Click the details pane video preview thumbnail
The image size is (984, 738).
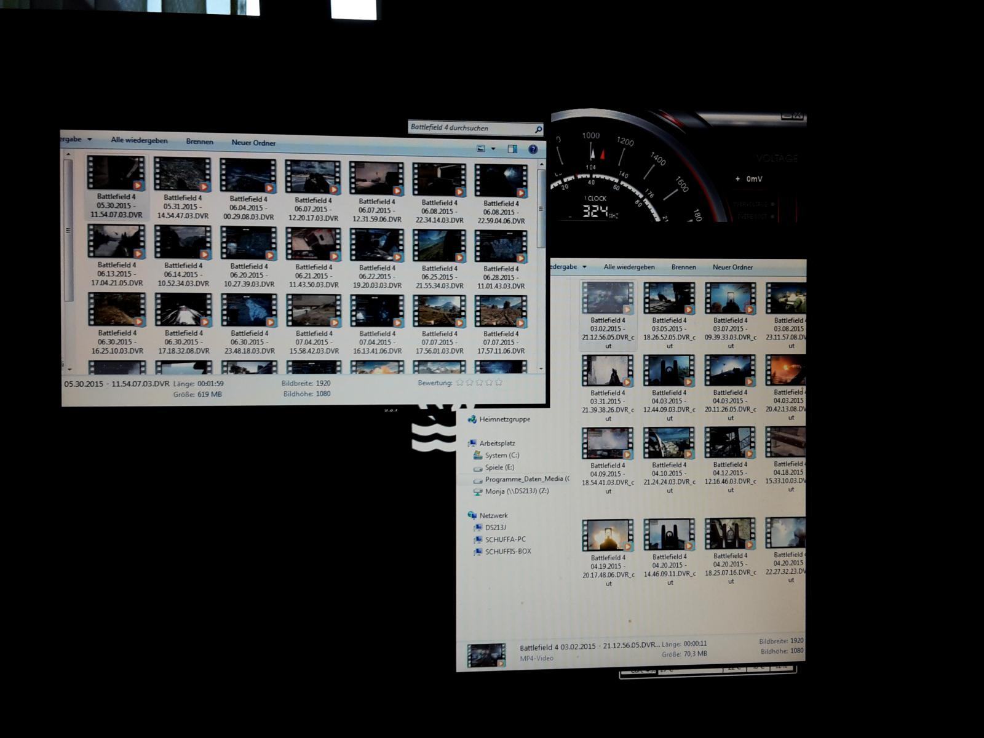point(486,655)
